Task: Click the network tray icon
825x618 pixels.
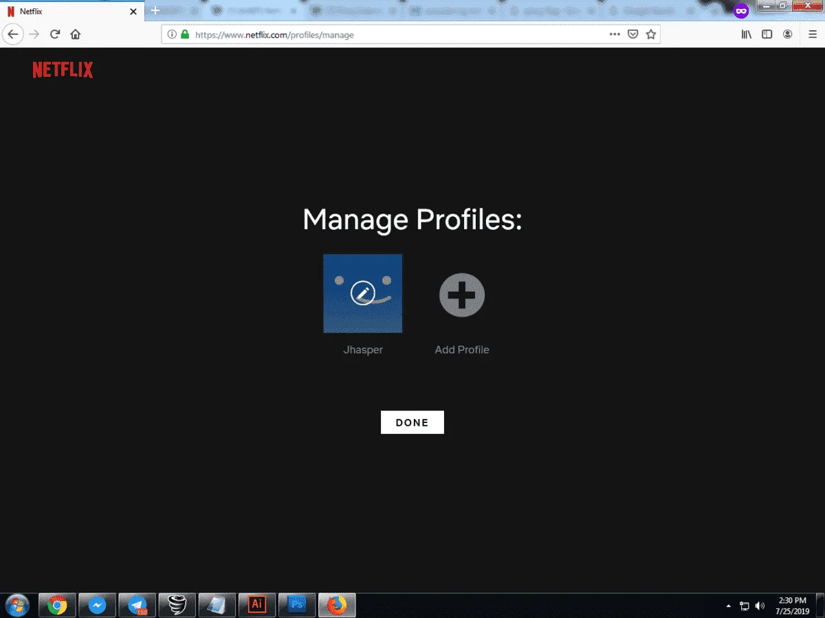Action: point(745,606)
